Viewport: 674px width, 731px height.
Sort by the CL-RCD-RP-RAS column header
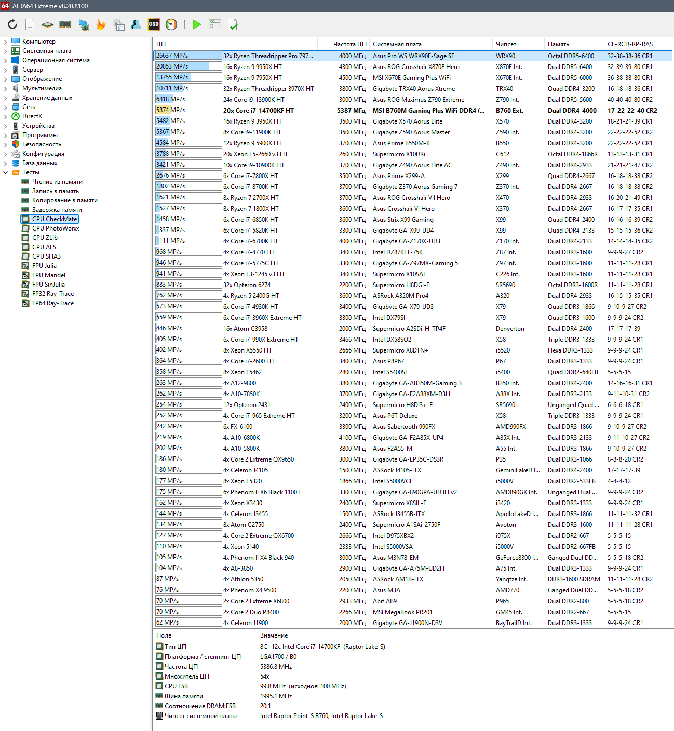pos(639,44)
